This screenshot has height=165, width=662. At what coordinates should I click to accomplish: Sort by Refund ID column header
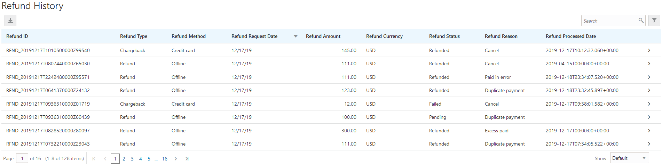pos(17,36)
